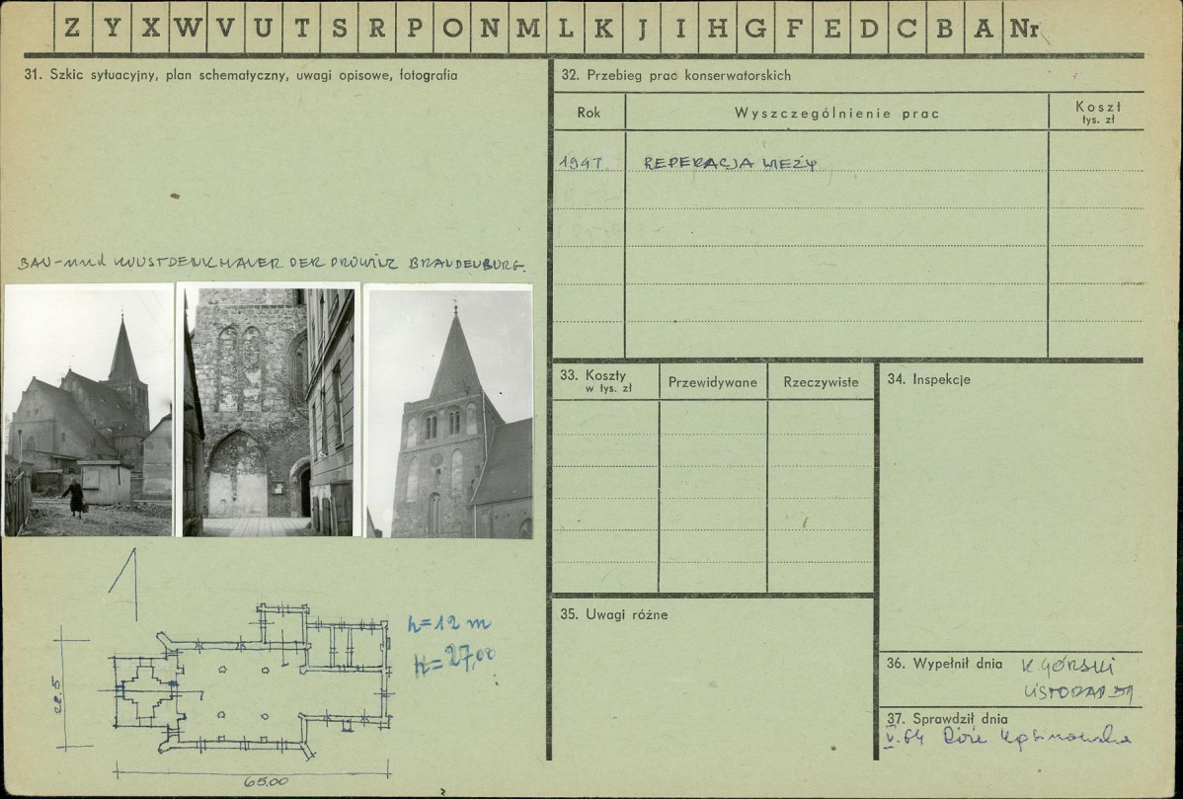Choose the letter M index tab
This screenshot has width=1183, height=799.
tap(527, 29)
